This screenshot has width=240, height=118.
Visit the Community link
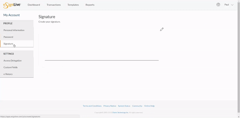click(x=137, y=106)
